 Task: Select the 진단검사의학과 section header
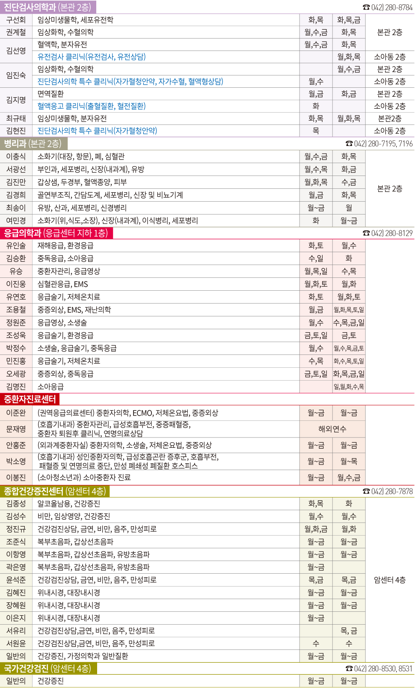click(x=48, y=7)
